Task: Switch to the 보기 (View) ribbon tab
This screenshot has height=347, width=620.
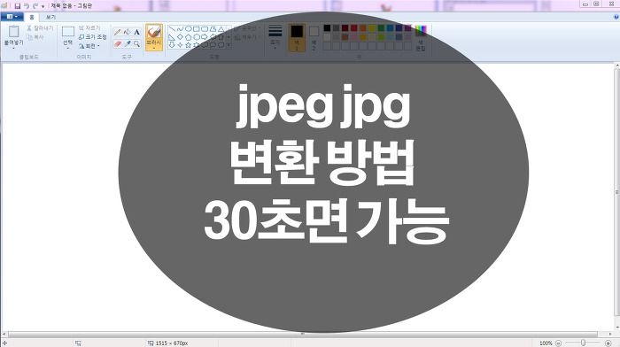Action: tap(50, 17)
